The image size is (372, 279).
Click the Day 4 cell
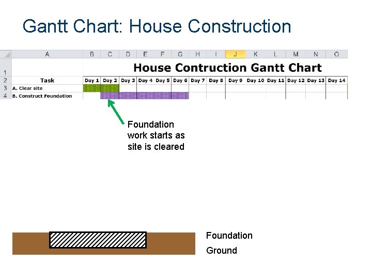[145, 81]
